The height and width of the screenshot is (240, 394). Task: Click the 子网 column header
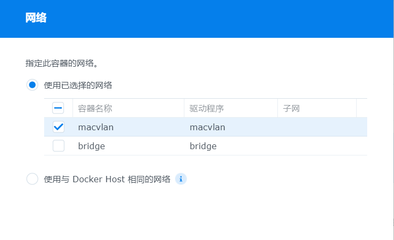291,109
